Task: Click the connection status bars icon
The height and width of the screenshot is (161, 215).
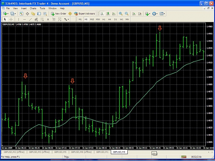Action: (x=184, y=157)
